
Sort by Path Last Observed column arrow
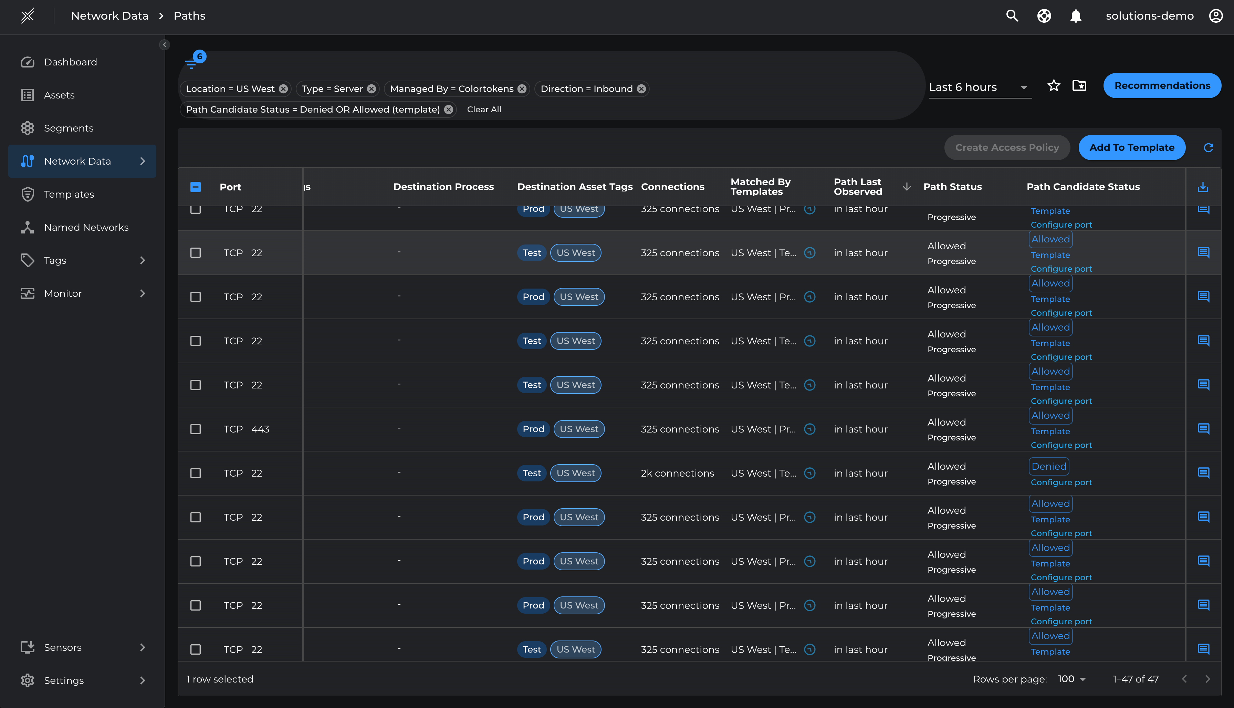pyautogui.click(x=906, y=187)
